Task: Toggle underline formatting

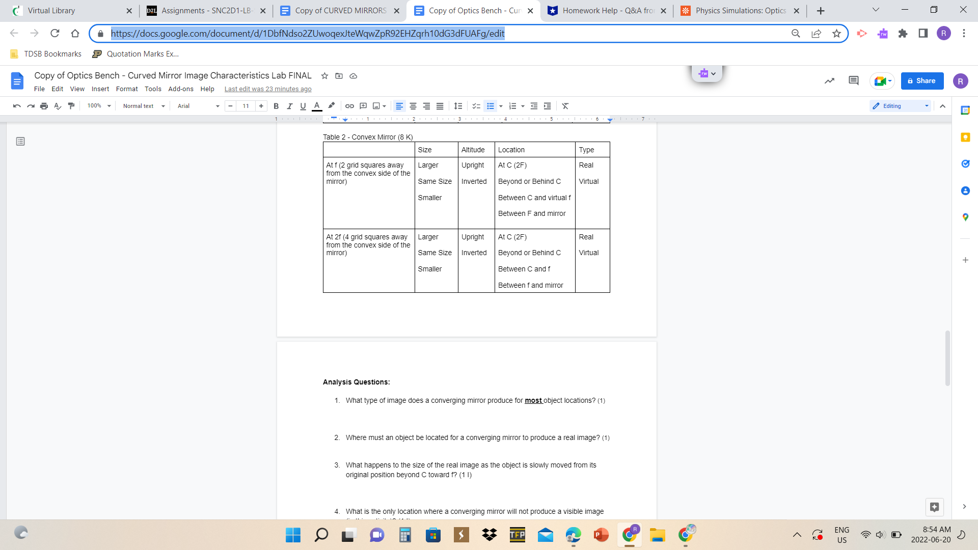Action: click(303, 106)
